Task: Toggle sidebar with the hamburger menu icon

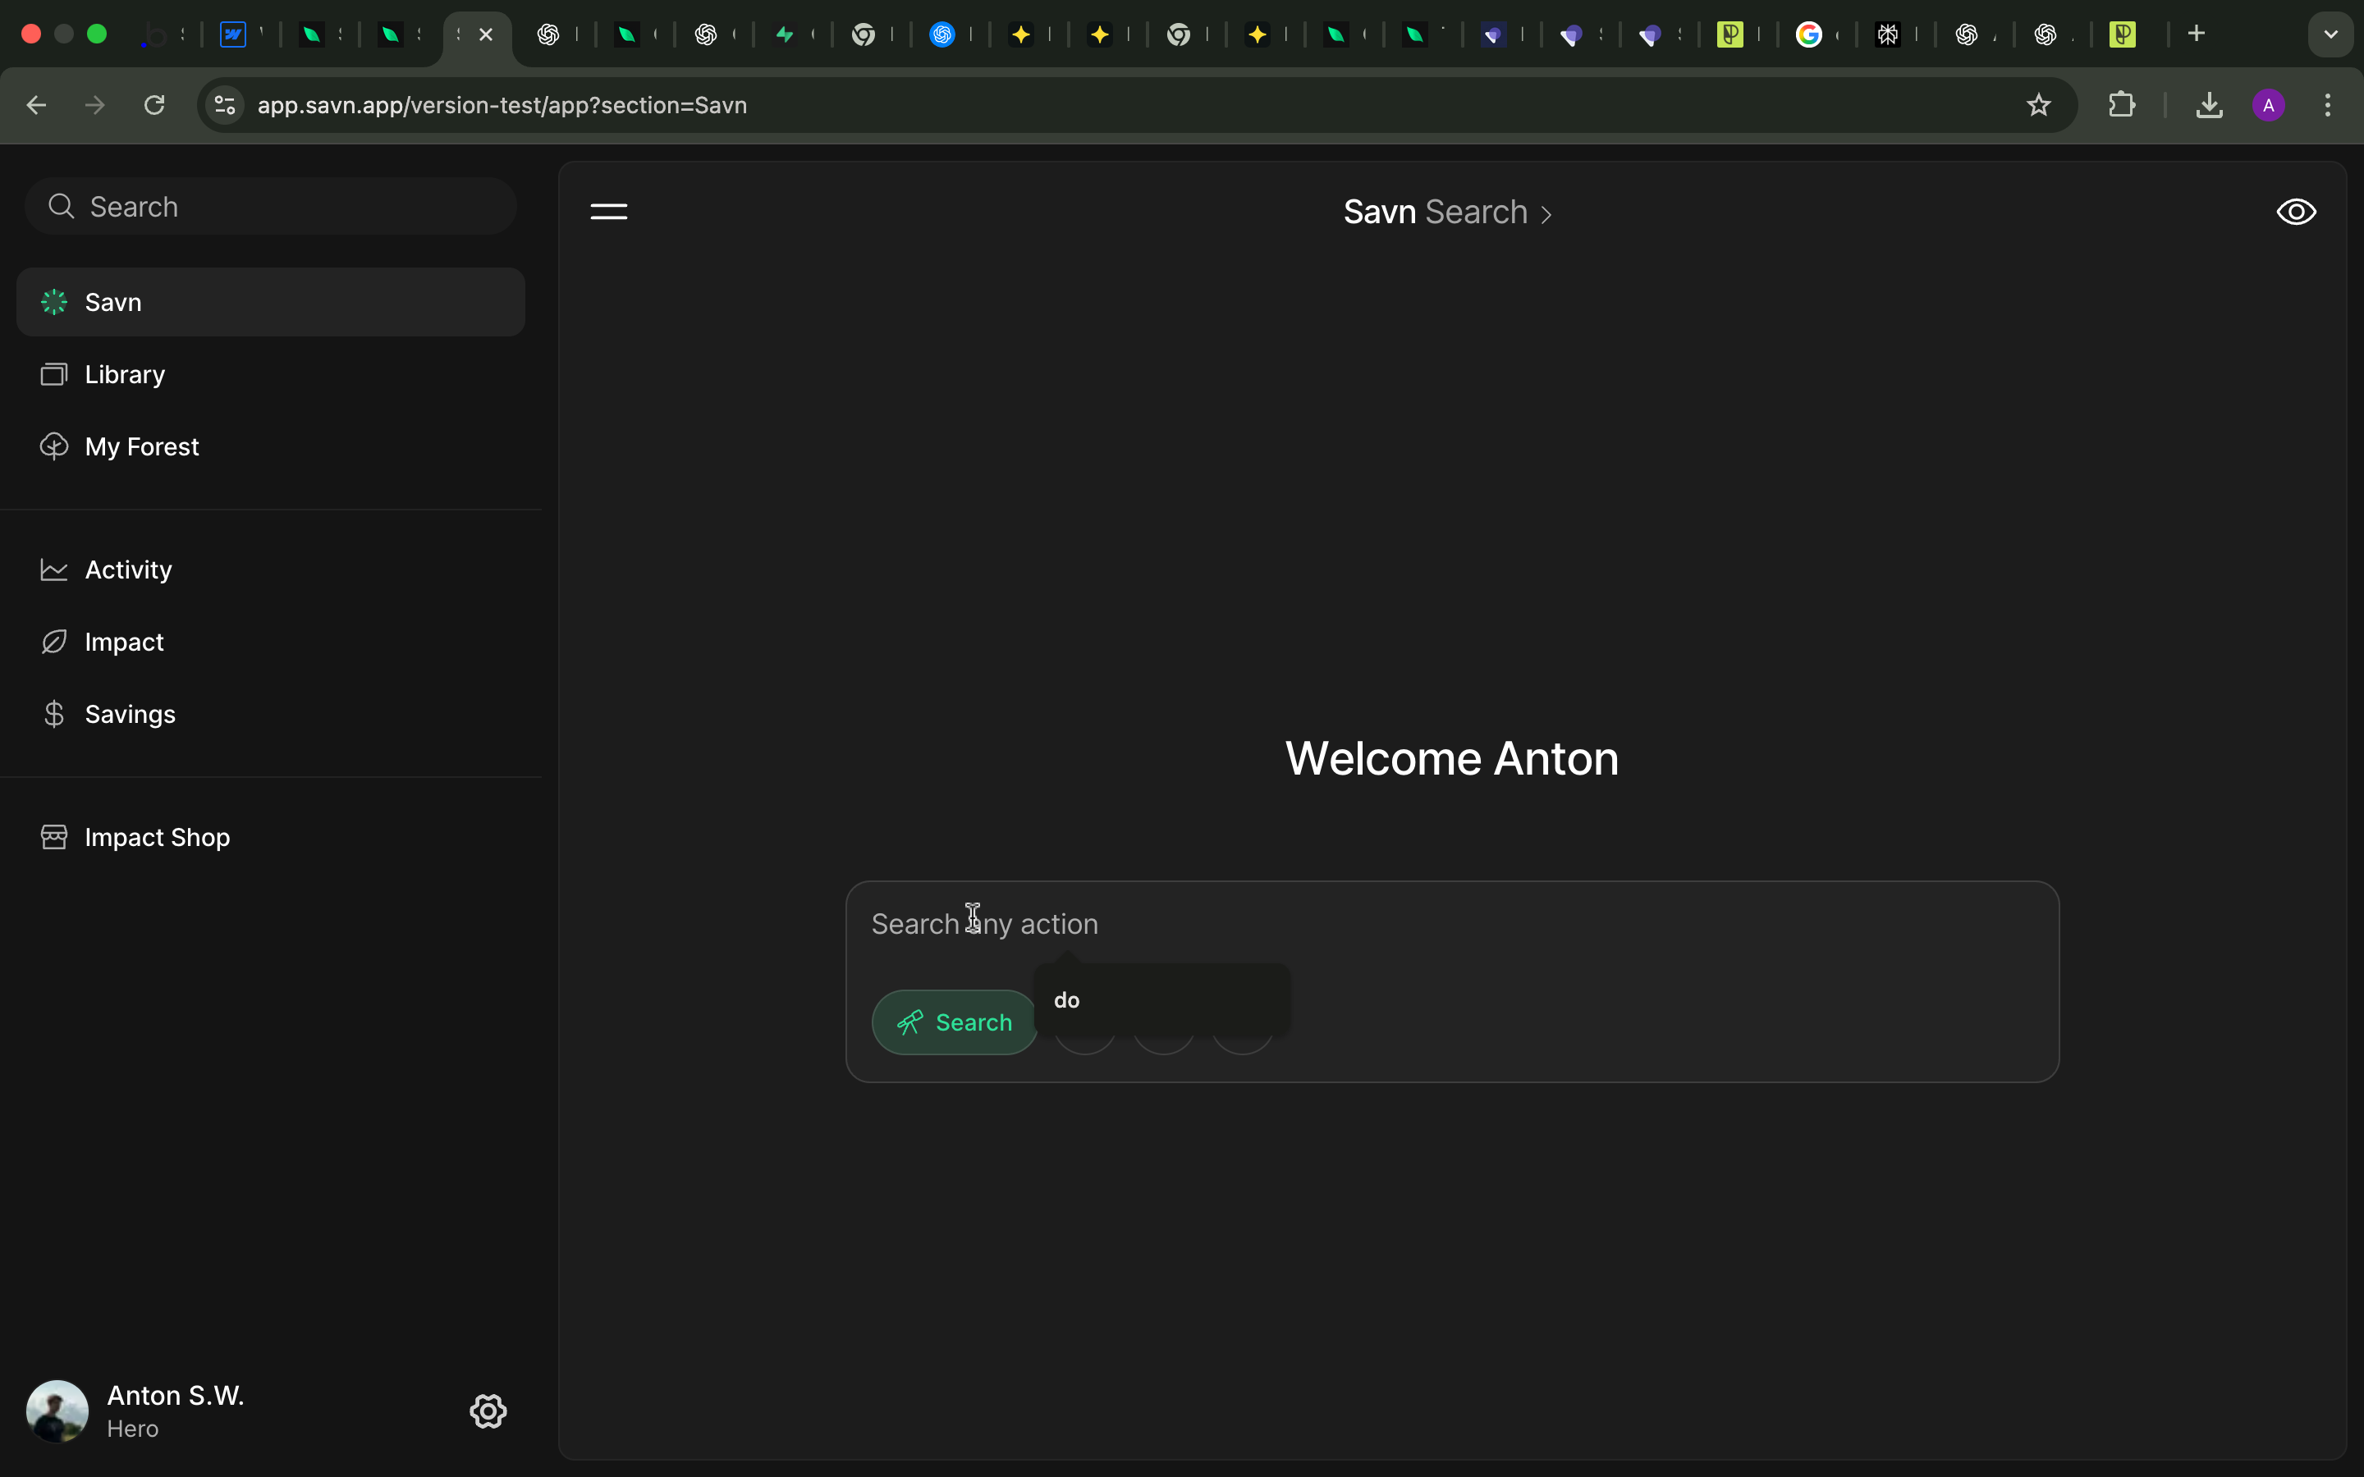Action: (608, 212)
